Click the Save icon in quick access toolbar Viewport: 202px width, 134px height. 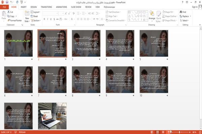7,2
